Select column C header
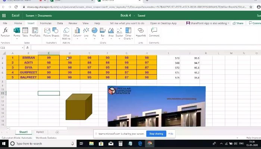Screen dimensions: 261x149 (x=48, y=53)
